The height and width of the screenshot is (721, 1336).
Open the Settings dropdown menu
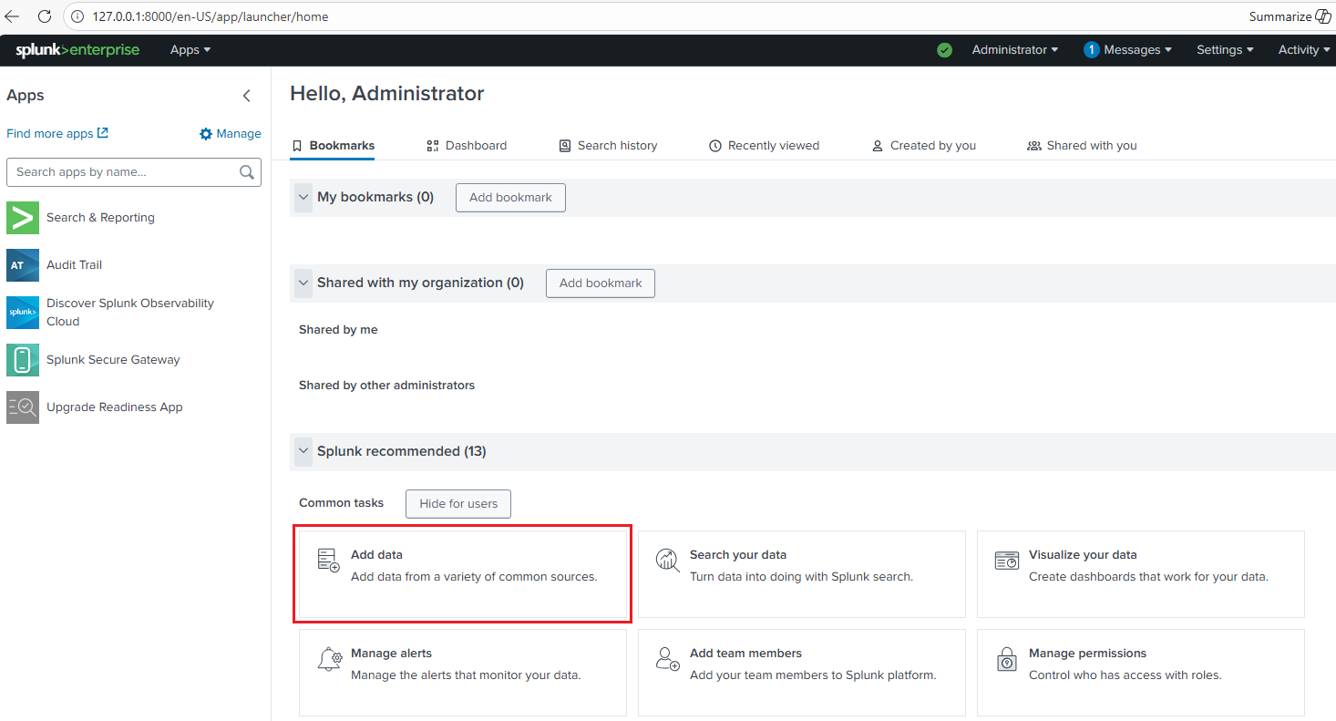[1225, 50]
